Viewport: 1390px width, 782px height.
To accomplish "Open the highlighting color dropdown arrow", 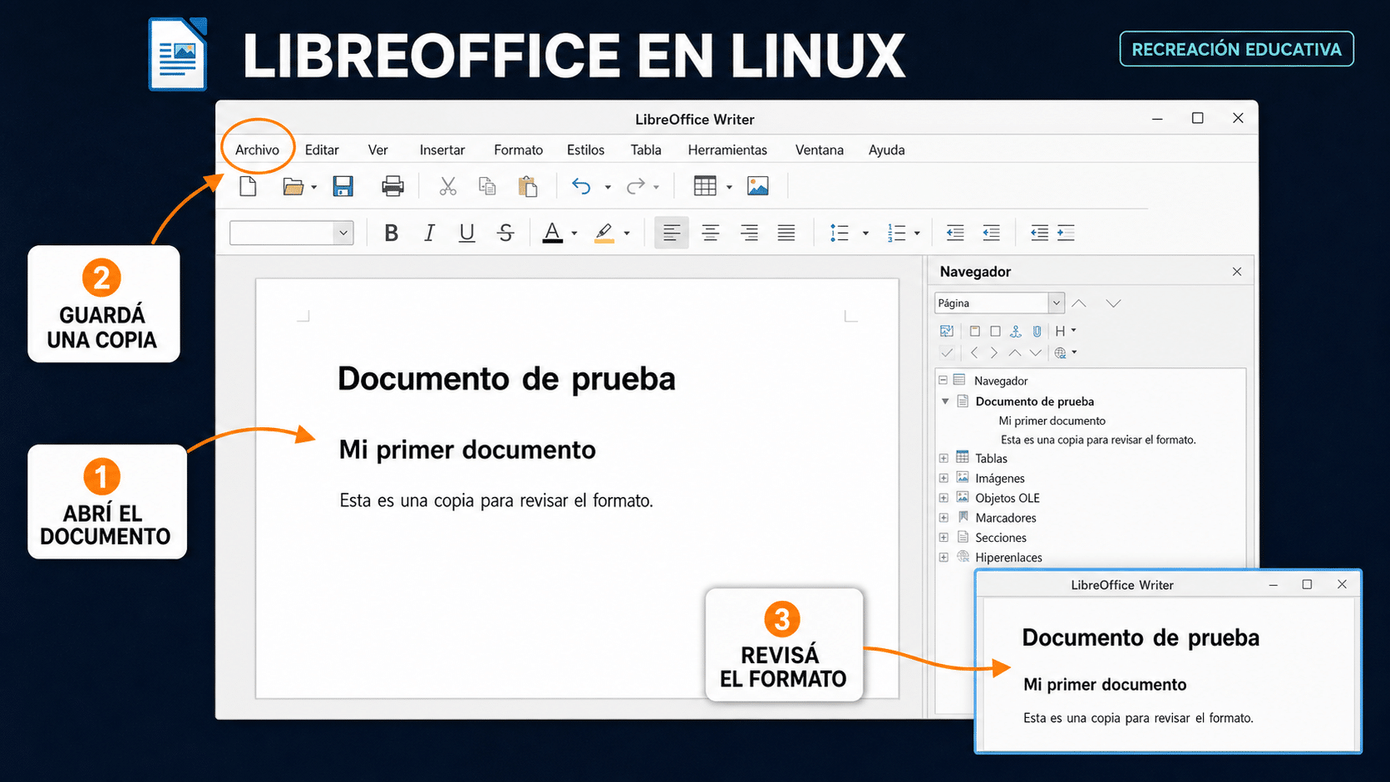I will click(x=627, y=234).
